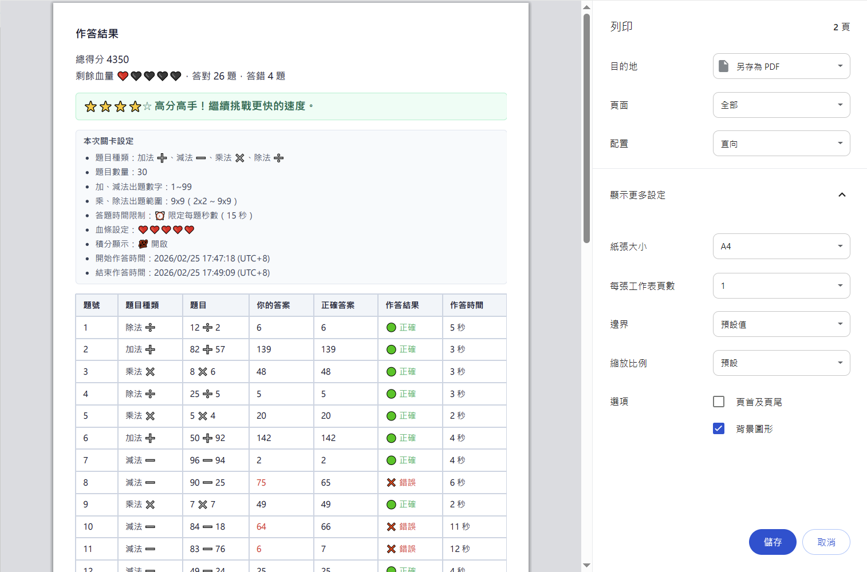Disable the 背景圖形 checkbox
867x572 pixels.
point(719,428)
